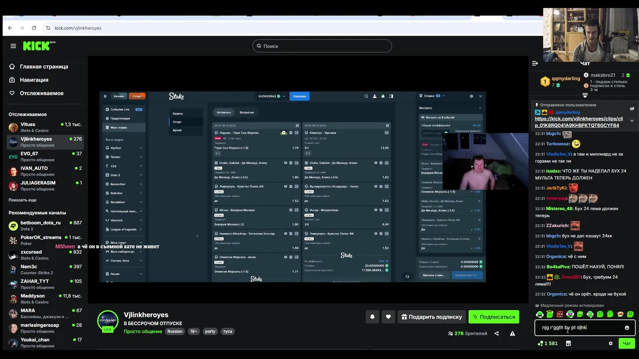Report the stream using the warning icon
The height and width of the screenshot is (359, 639).
pos(513,334)
